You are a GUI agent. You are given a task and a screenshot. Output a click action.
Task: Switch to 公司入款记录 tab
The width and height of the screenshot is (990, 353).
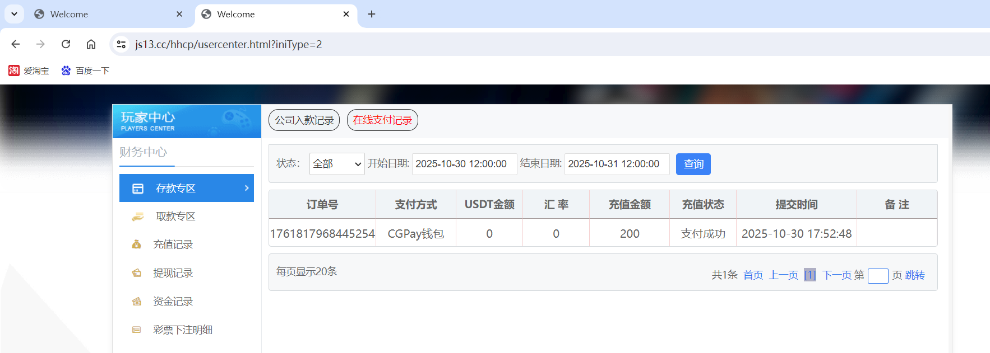point(304,120)
